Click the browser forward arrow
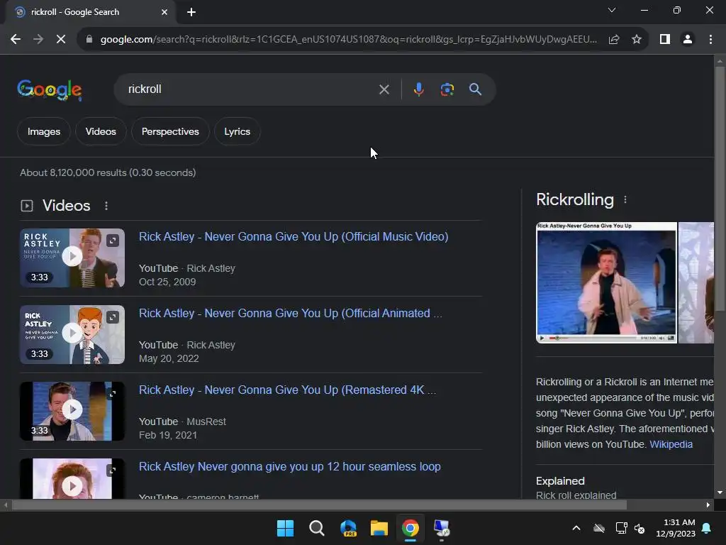Viewport: 726px width, 545px height. [38, 40]
